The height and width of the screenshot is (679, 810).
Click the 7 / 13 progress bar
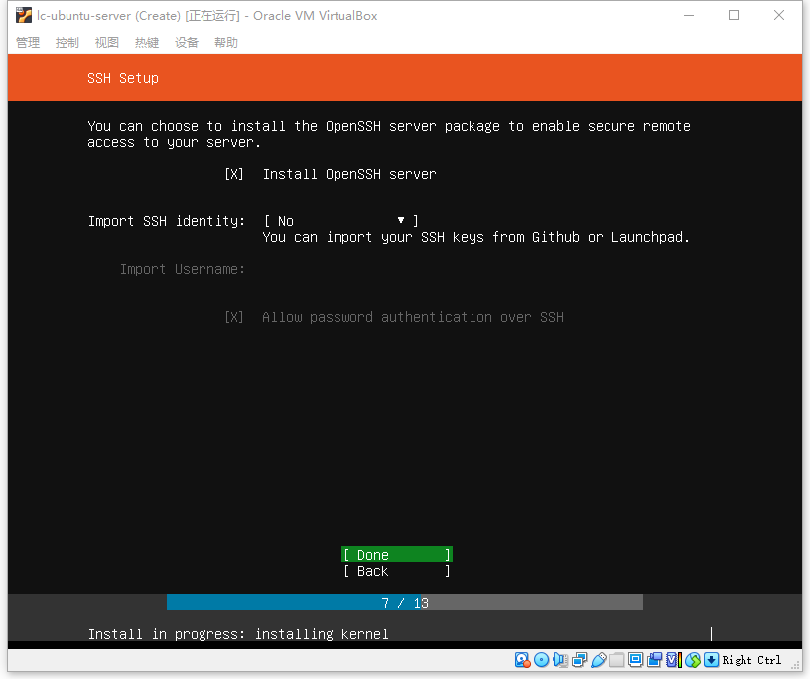point(405,602)
